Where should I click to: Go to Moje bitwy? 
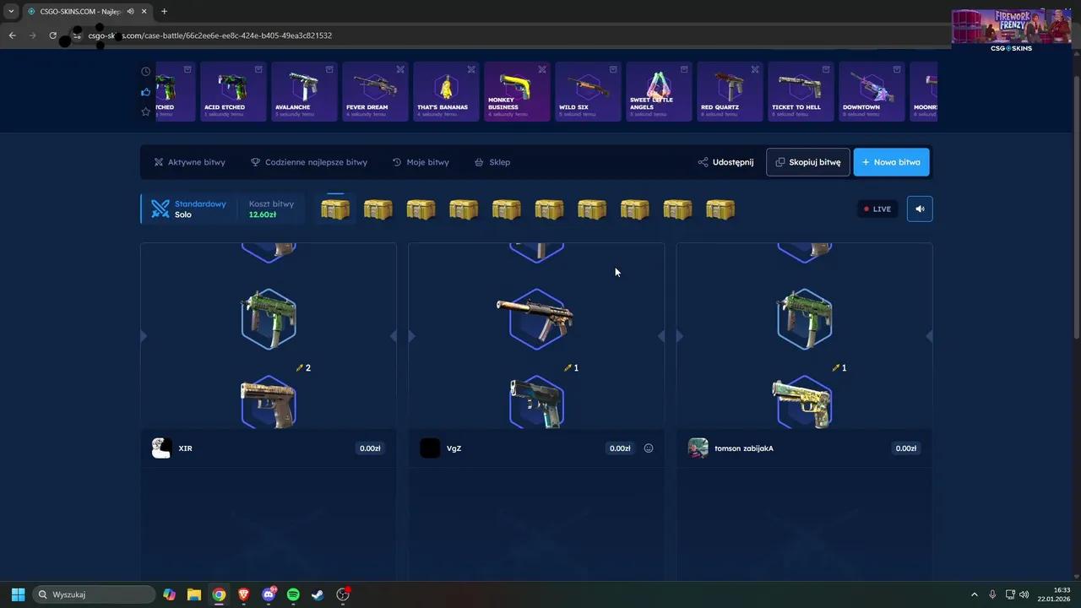coord(421,162)
